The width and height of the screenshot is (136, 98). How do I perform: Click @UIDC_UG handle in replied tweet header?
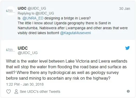(37, 8)
